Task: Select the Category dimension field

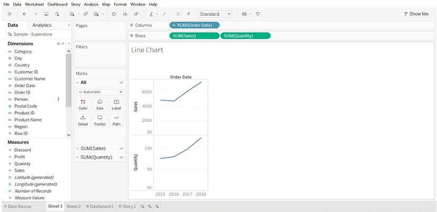Action: coord(23,52)
